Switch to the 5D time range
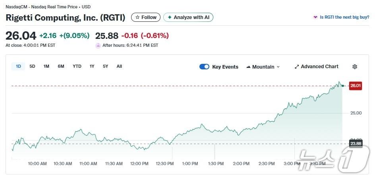375x178 pixels. [x=32, y=66]
